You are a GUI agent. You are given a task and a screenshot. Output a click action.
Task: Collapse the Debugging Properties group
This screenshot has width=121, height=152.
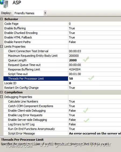1,97
